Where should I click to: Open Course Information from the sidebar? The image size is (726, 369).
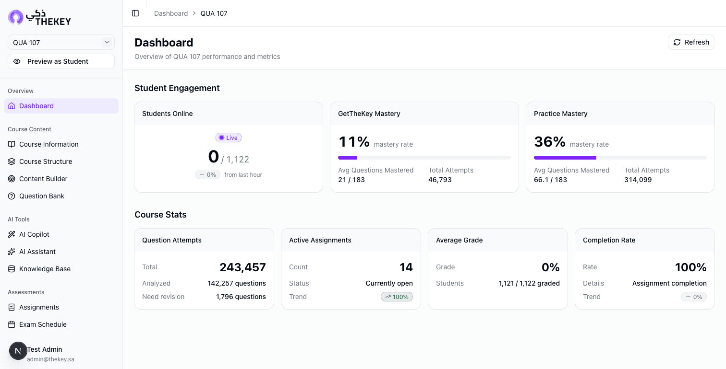(48, 144)
